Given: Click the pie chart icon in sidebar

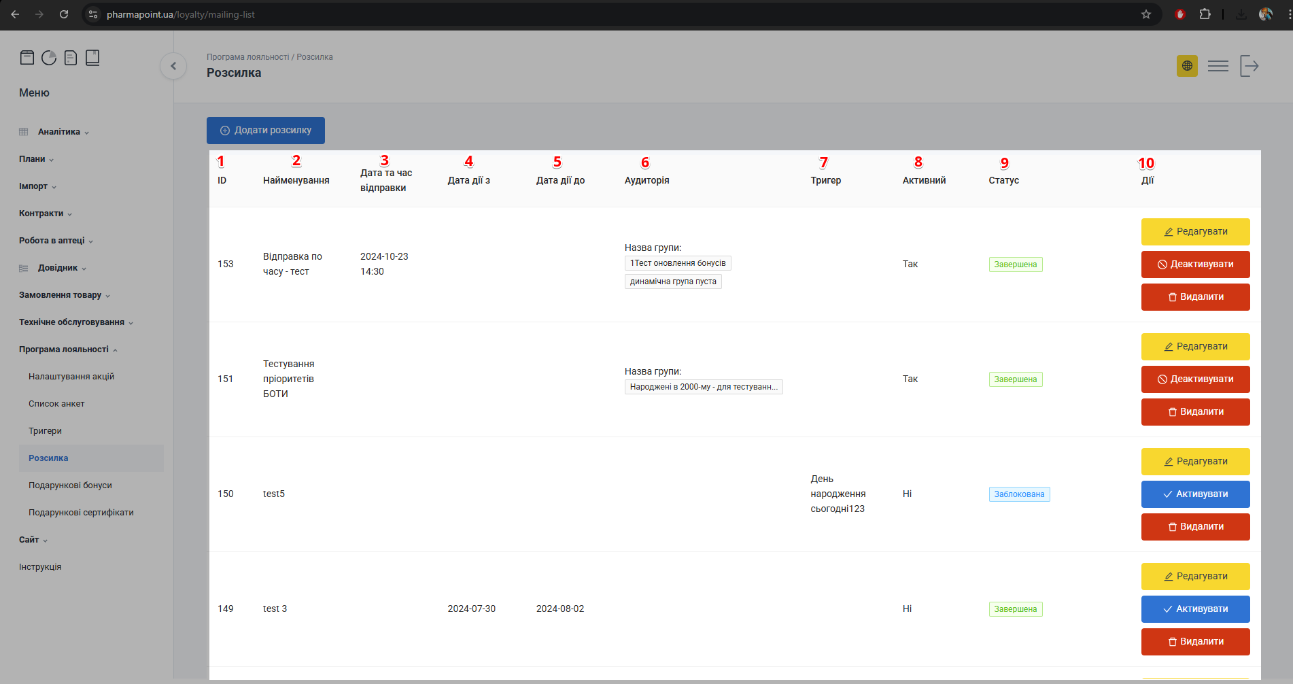Looking at the screenshot, I should [49, 58].
